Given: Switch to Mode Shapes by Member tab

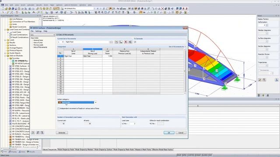Looking at the screenshot, I should pos(84,150).
